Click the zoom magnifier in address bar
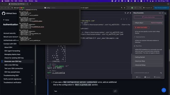 (122, 8)
